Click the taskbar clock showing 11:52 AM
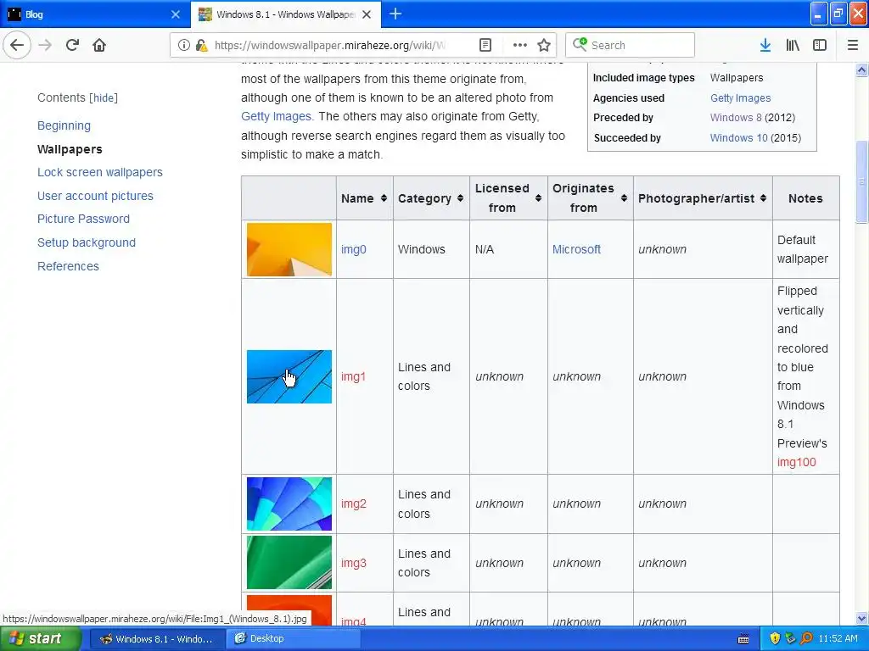 (x=838, y=639)
